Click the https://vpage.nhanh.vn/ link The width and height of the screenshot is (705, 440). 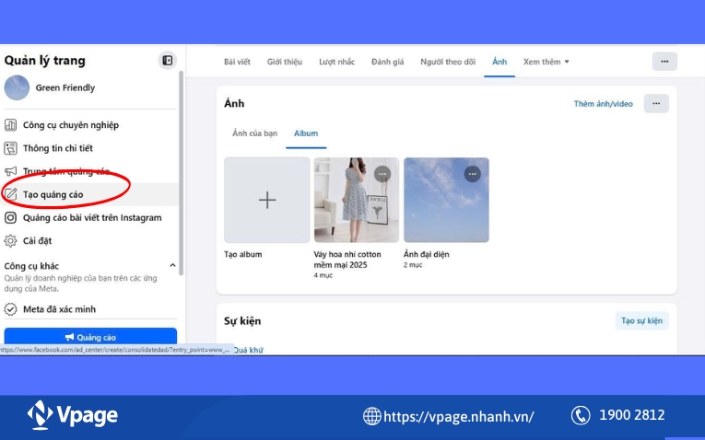pyautogui.click(x=459, y=416)
